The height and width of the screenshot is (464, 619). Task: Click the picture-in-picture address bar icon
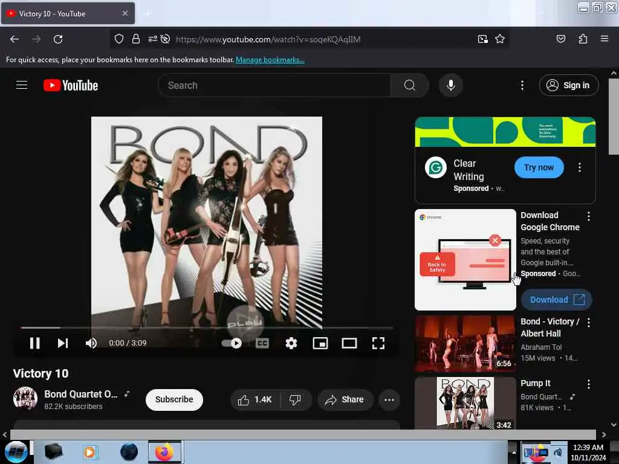tap(482, 39)
